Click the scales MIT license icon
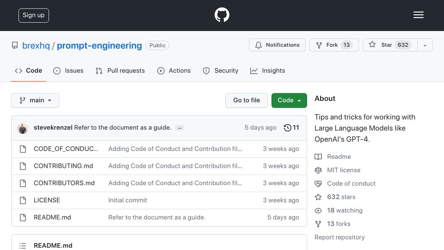 318,170
